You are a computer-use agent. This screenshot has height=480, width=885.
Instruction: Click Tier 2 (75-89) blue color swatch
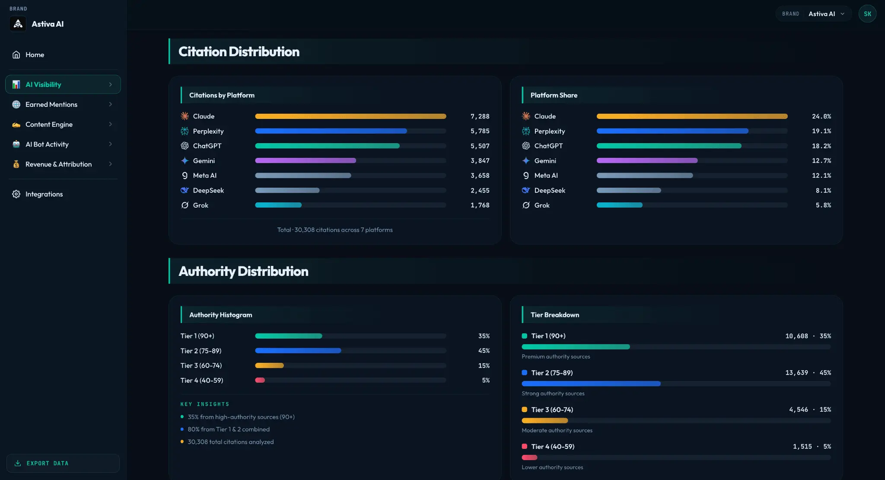pyautogui.click(x=525, y=373)
